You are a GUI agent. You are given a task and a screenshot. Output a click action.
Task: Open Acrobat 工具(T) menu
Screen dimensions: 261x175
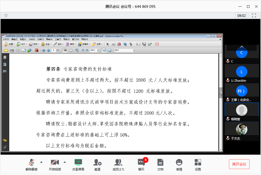pos(58,39)
